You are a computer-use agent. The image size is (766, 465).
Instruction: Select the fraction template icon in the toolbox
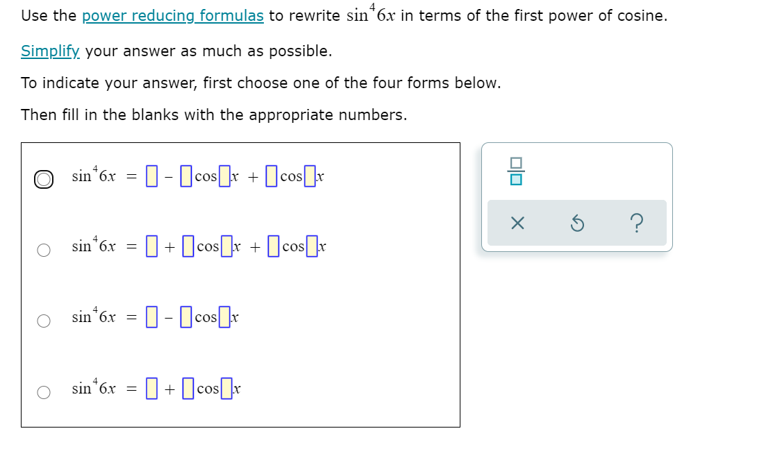point(518,169)
